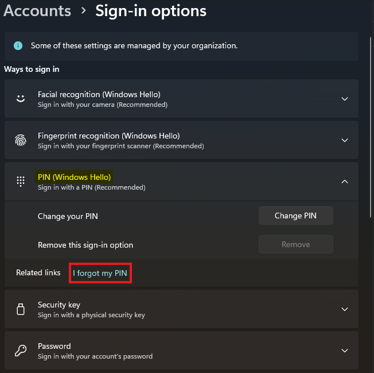The width and height of the screenshot is (374, 373).
Task: Expand the Security key chevron
Action: click(344, 309)
